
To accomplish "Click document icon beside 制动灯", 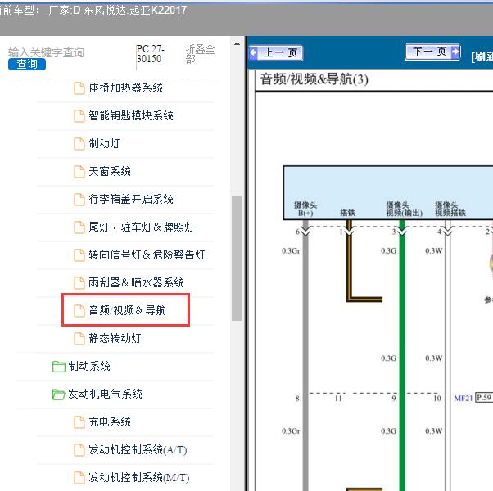I will pos(79,144).
